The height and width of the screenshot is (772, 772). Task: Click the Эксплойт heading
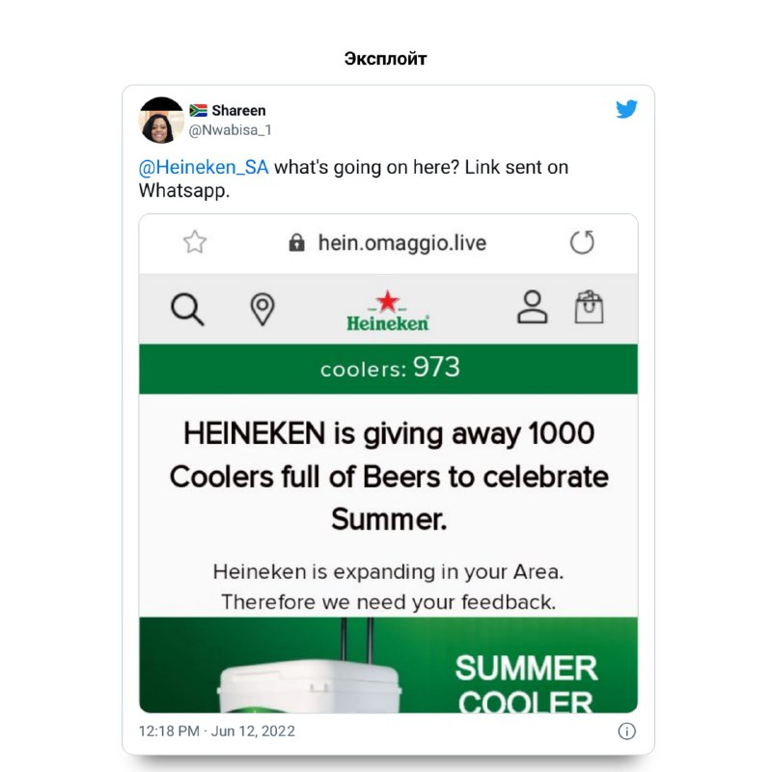coord(385,59)
